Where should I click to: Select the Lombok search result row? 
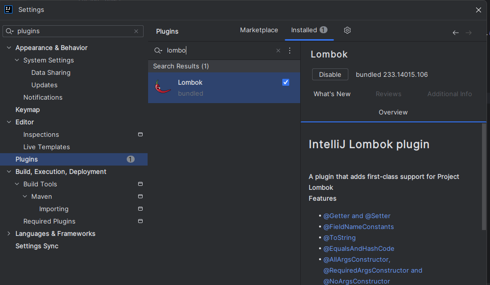click(224, 88)
